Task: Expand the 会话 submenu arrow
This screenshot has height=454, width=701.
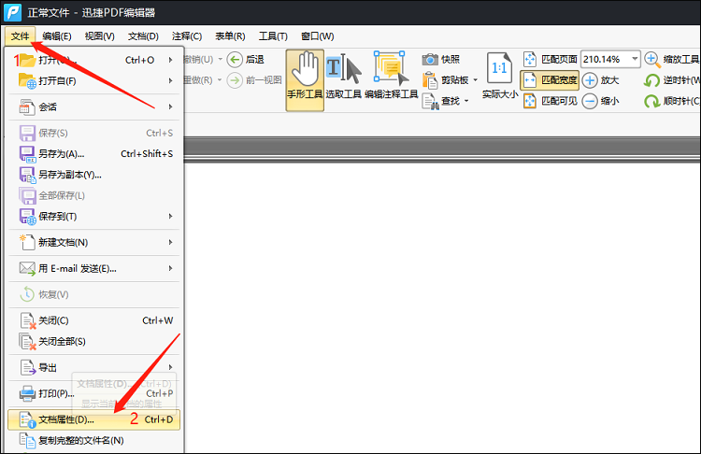Action: click(x=170, y=106)
